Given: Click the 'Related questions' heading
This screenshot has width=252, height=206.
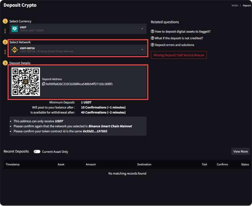Looking at the screenshot, I should pos(165,22).
